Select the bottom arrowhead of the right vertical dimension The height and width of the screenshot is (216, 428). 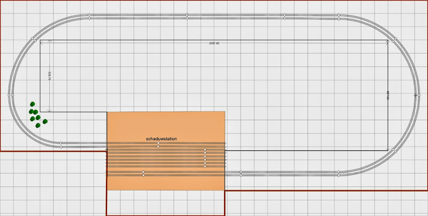coord(387,149)
